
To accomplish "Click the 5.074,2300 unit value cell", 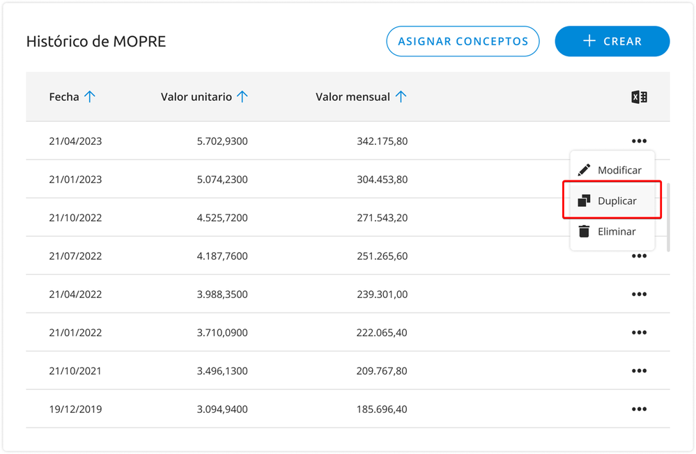I will [x=222, y=180].
